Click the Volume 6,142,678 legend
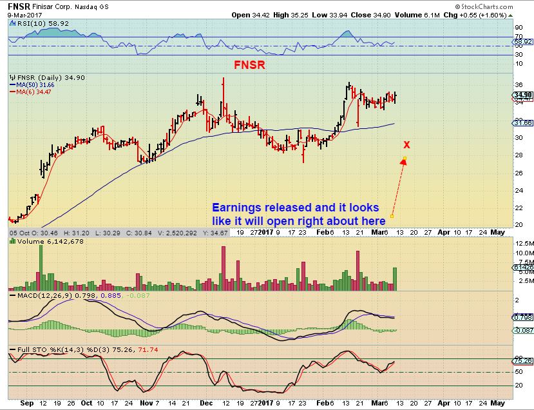The height and width of the screenshot is (410, 534). (x=50, y=242)
